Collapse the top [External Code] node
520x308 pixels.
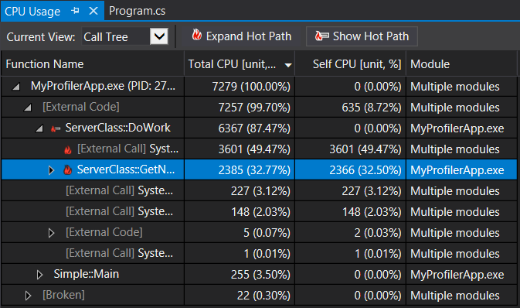tap(28, 108)
